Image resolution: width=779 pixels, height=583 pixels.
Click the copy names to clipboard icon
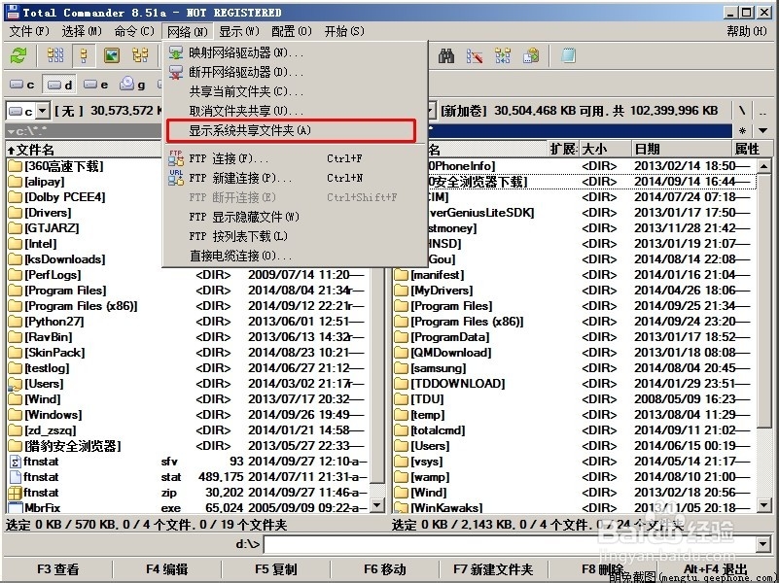[x=531, y=55]
